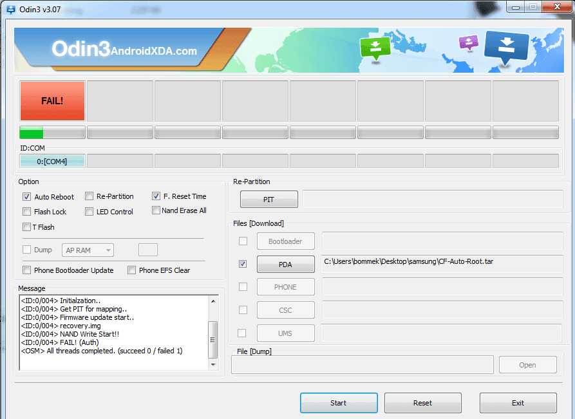
Task: Close the Odin3 window
Action: (557, 6)
